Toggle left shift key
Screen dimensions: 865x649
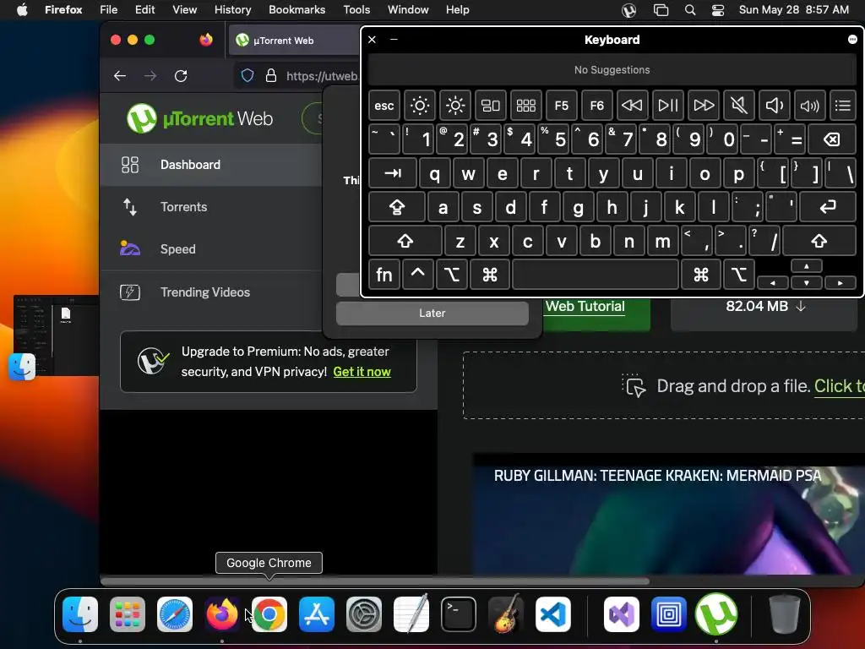[405, 241]
